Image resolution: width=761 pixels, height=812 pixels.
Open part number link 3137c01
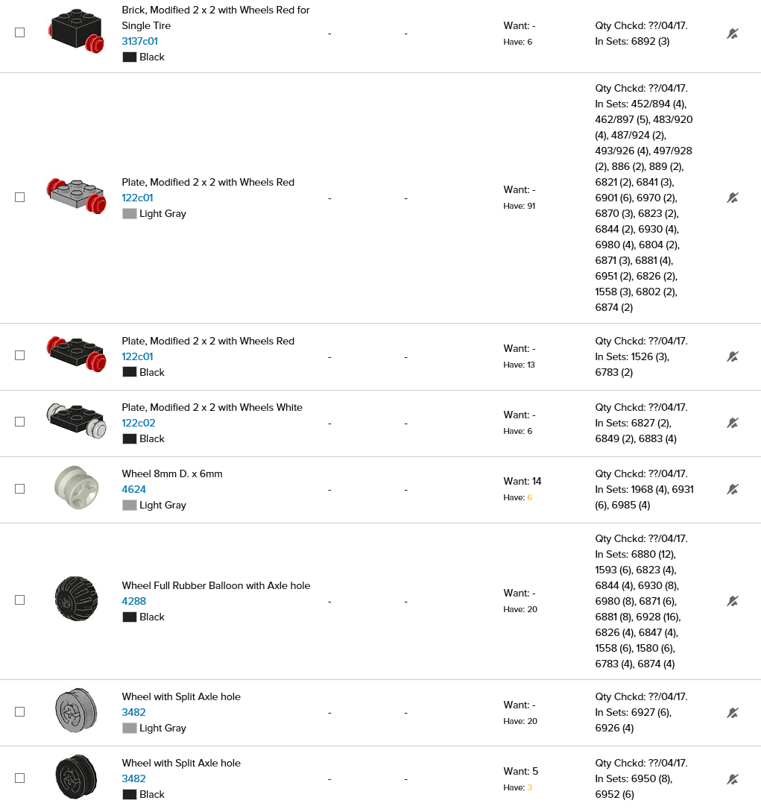[x=139, y=41]
